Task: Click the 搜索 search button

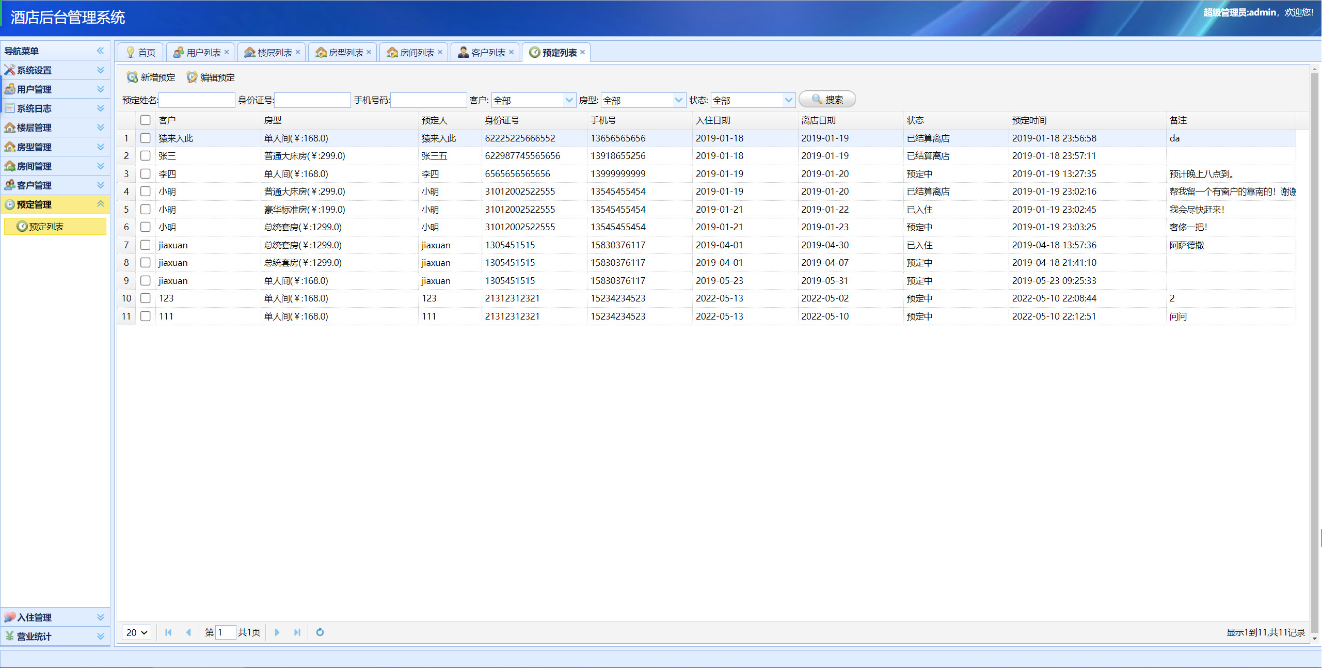Action: pos(826,99)
